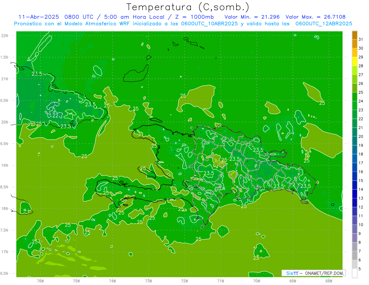Click the '68W' longitude axis label
Viewport: 369px width, 285px height.
[329, 281]
